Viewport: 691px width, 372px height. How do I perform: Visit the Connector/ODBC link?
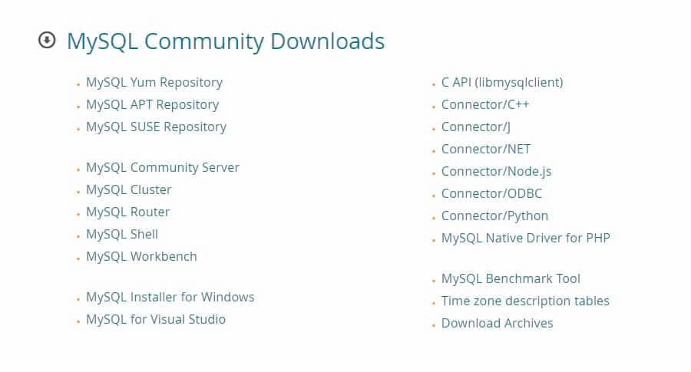coord(491,193)
